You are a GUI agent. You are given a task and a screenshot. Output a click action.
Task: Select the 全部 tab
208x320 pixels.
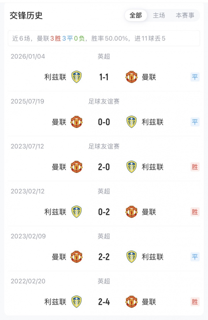pyautogui.click(x=136, y=15)
